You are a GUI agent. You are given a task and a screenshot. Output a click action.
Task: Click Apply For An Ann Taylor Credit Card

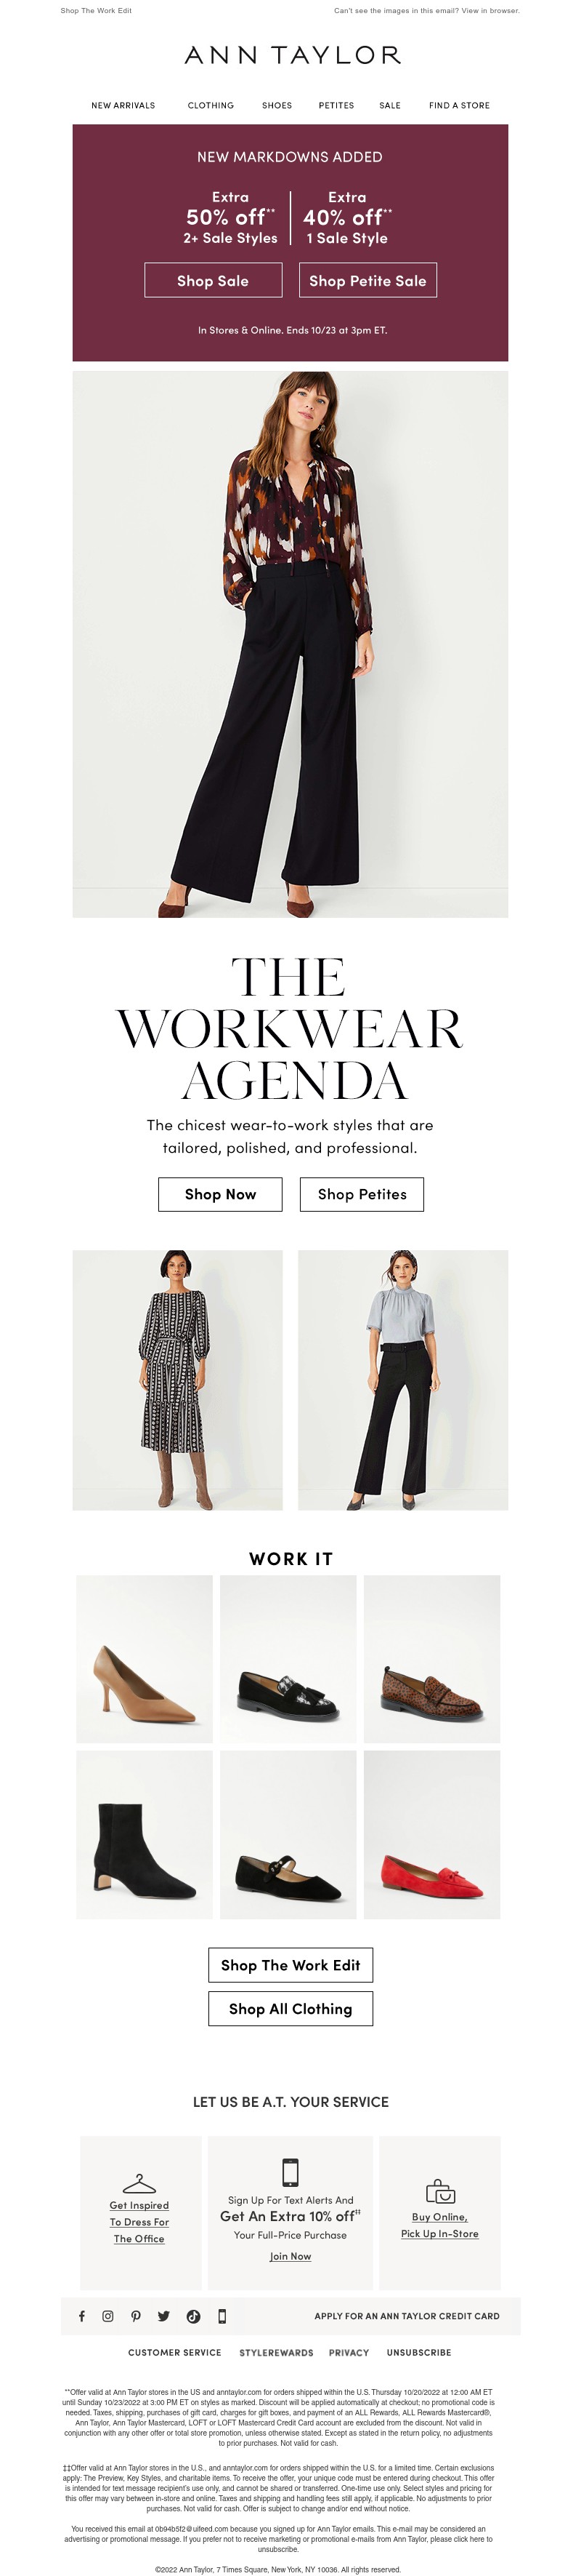[407, 2316]
